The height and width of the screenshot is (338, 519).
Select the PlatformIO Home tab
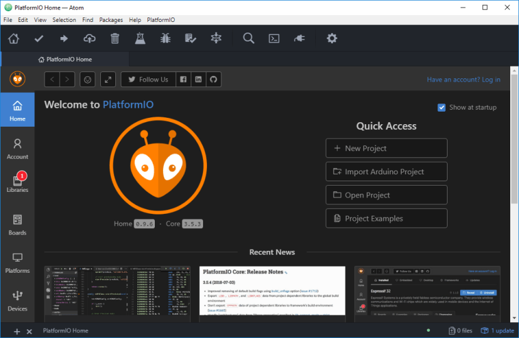click(x=65, y=60)
